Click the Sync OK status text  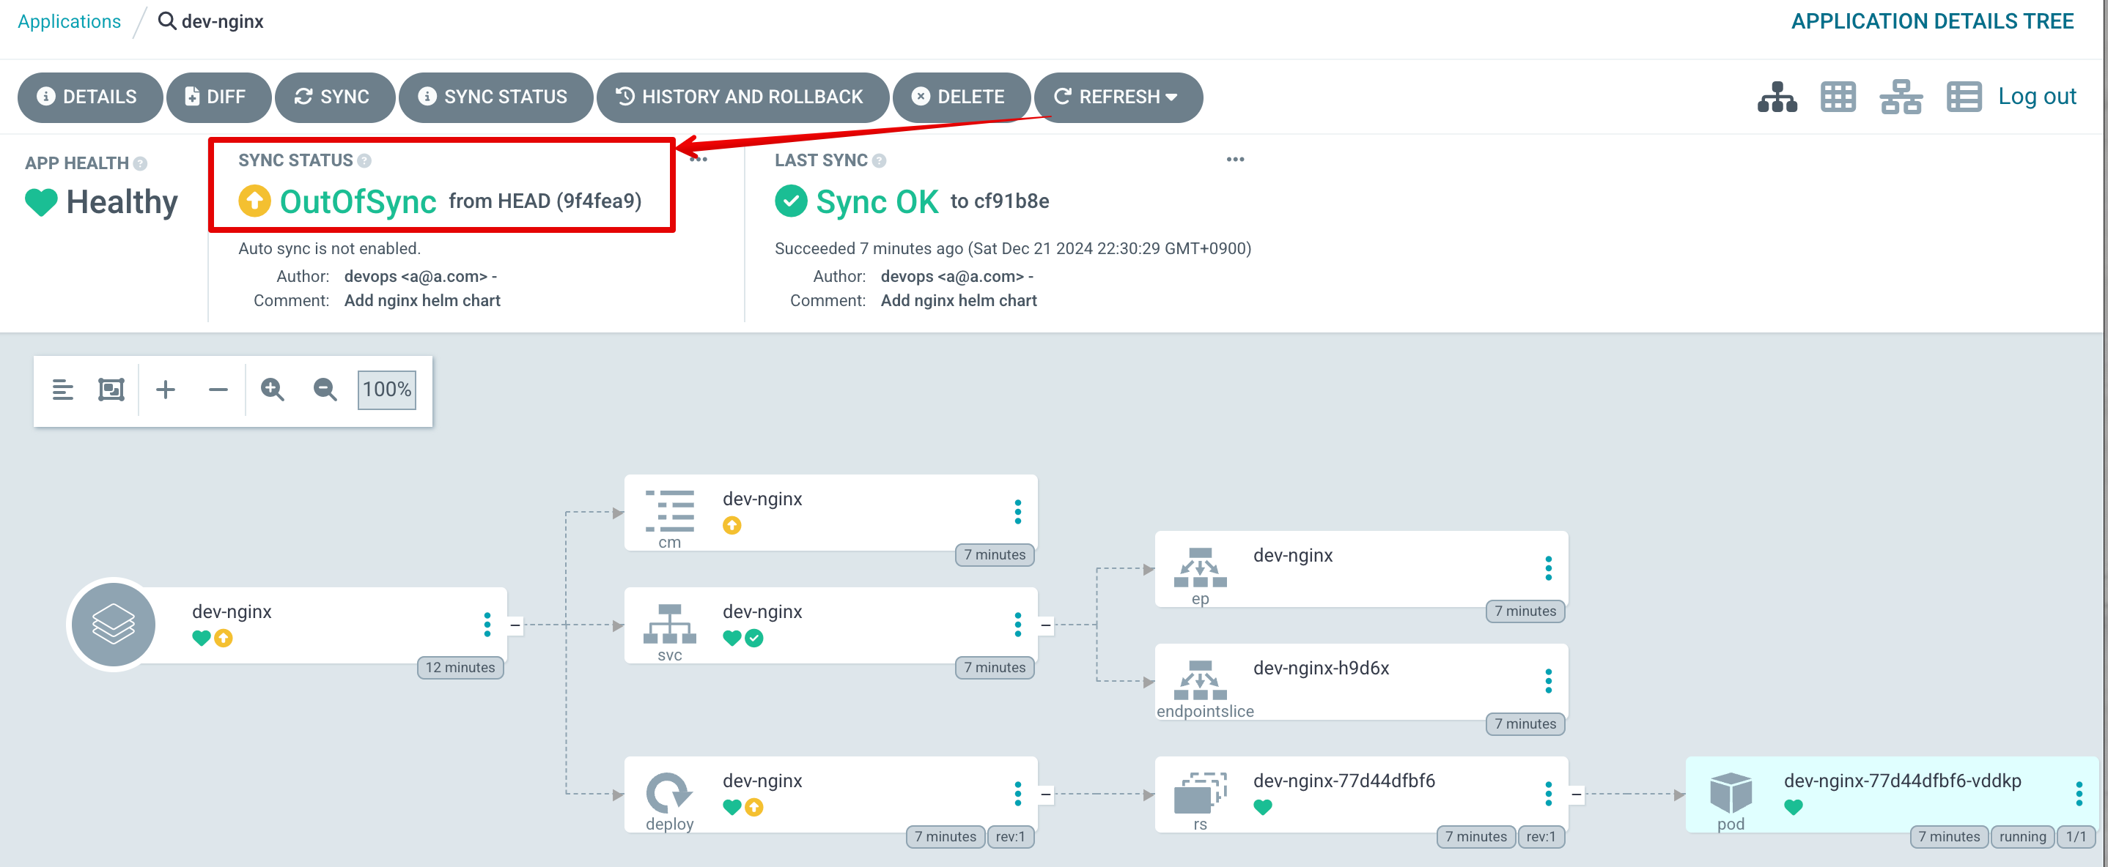coord(877,201)
